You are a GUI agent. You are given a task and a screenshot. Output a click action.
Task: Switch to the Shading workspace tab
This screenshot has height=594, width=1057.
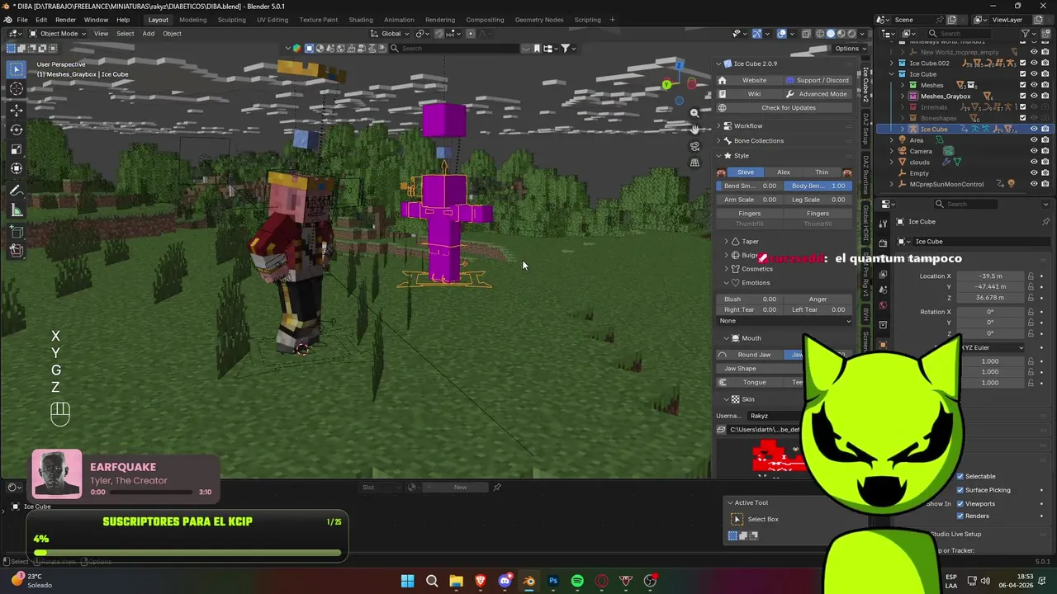pos(360,20)
